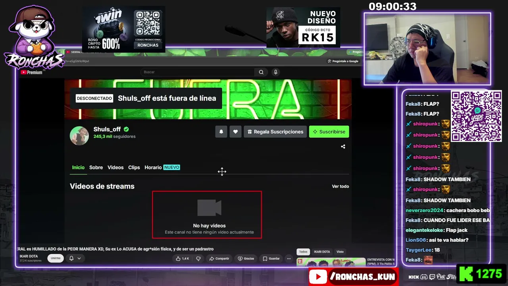Switch to the Inicio tab
Image resolution: width=508 pixels, height=286 pixels.
78,168
